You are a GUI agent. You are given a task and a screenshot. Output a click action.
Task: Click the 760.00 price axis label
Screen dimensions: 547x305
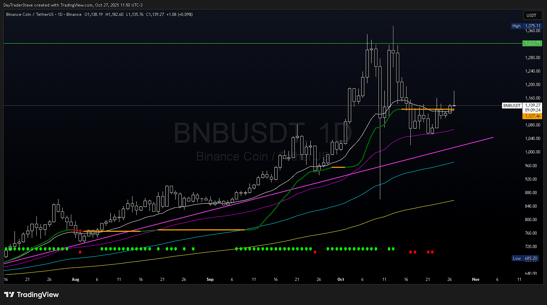click(x=531, y=233)
